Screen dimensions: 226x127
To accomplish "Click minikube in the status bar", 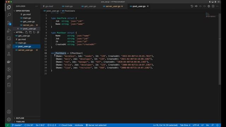I will (x=79, y=125).
